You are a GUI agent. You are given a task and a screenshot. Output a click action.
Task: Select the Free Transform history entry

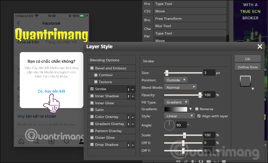pos(190,19)
